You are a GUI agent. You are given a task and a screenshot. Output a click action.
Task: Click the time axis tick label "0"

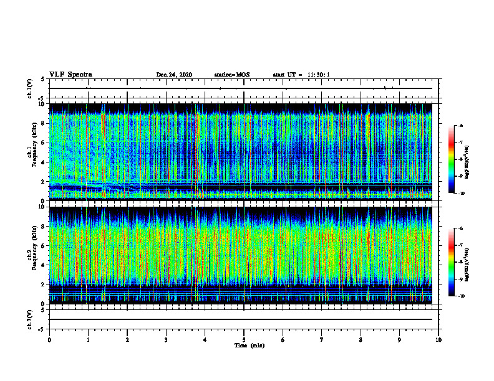pos(49,340)
